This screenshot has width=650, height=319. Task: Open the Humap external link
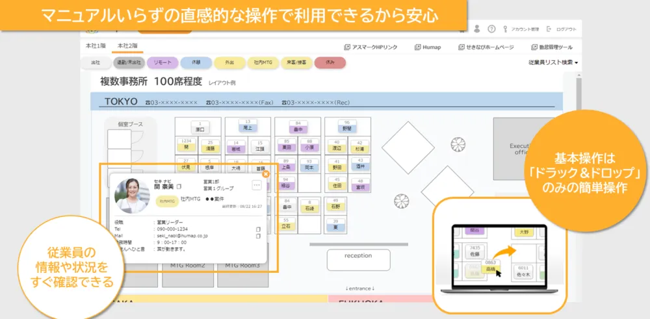(x=428, y=47)
